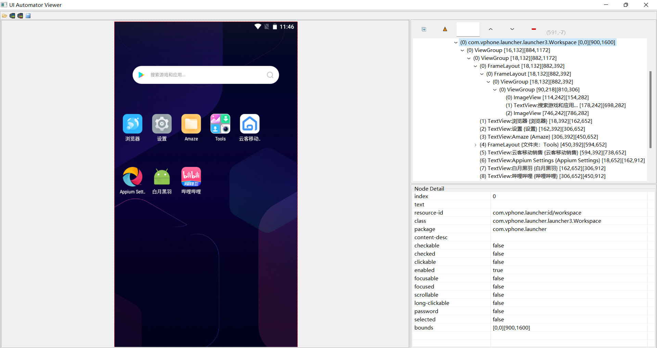The width and height of the screenshot is (657, 348).
Task: Click the 搜索游戏和应用 search placeholder text
Action: click(x=168, y=75)
